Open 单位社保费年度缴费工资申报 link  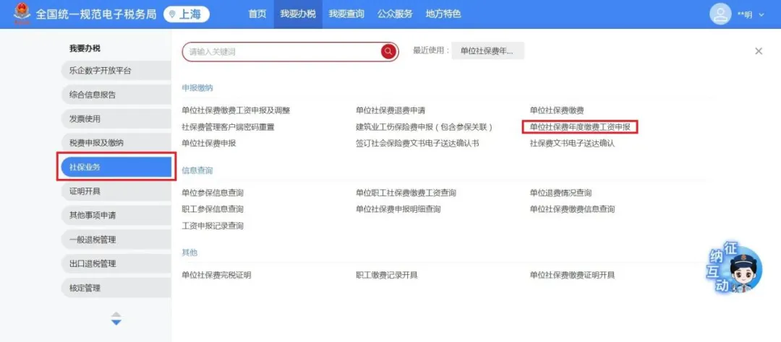tap(580, 127)
